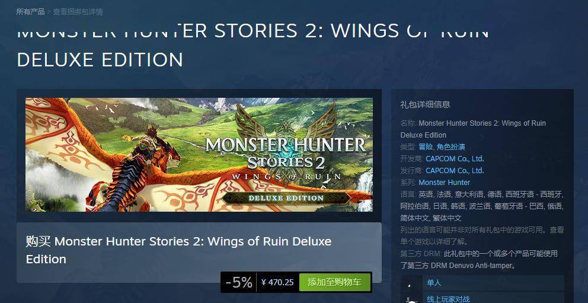Click the ¥ 470.25 price label
Screen dimensions: 588x303
pyautogui.click(x=277, y=282)
